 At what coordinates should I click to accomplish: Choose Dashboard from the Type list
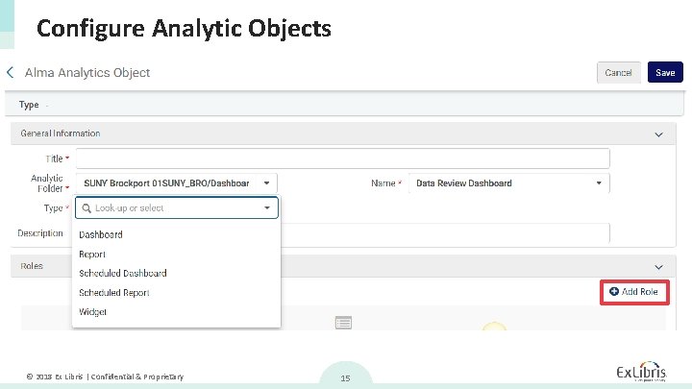click(101, 234)
